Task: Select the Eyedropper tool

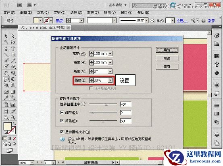Action: tap(6, 98)
